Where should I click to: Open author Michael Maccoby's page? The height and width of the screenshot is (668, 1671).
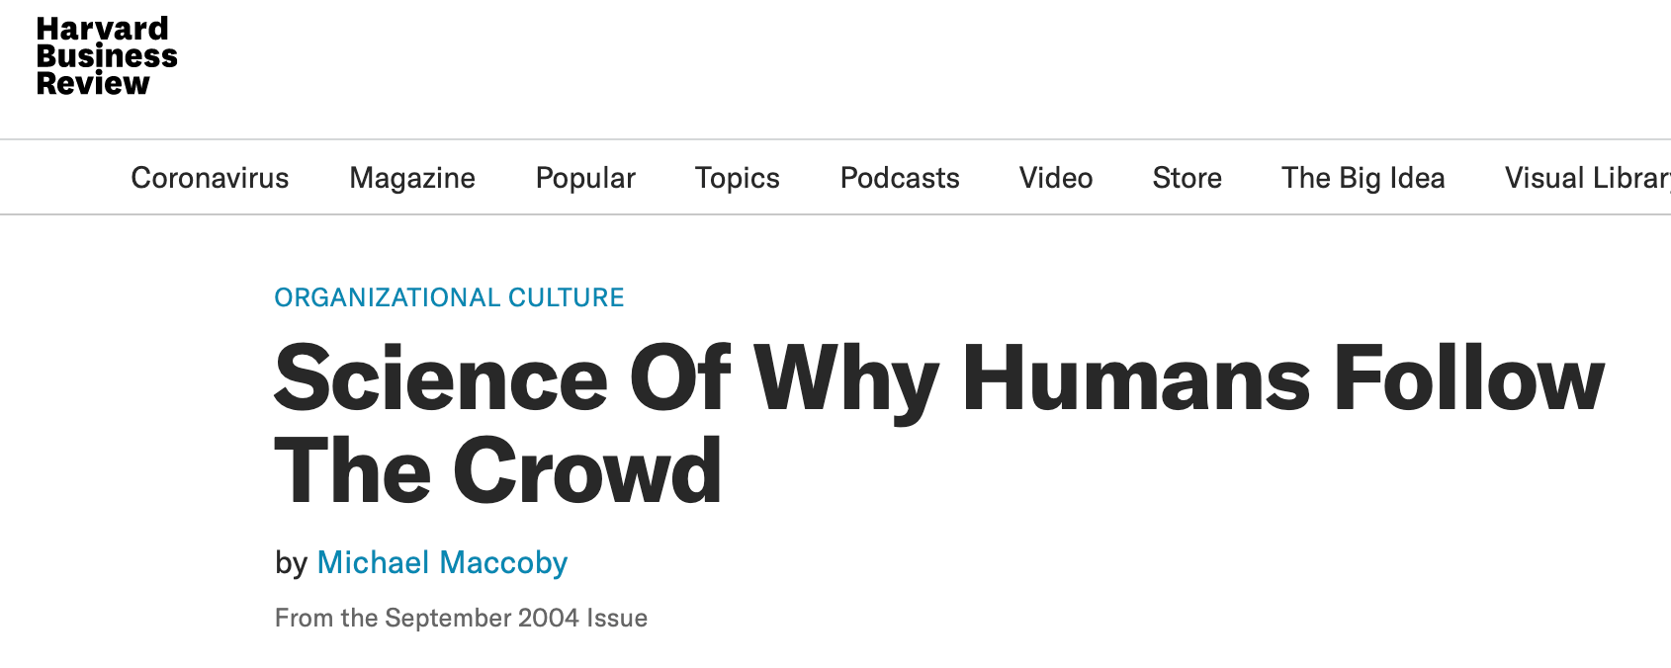442,562
